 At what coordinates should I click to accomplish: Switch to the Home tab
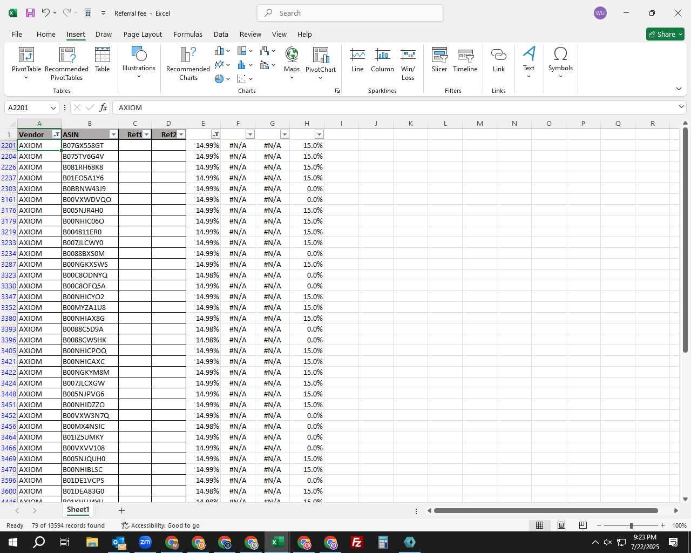pos(46,34)
